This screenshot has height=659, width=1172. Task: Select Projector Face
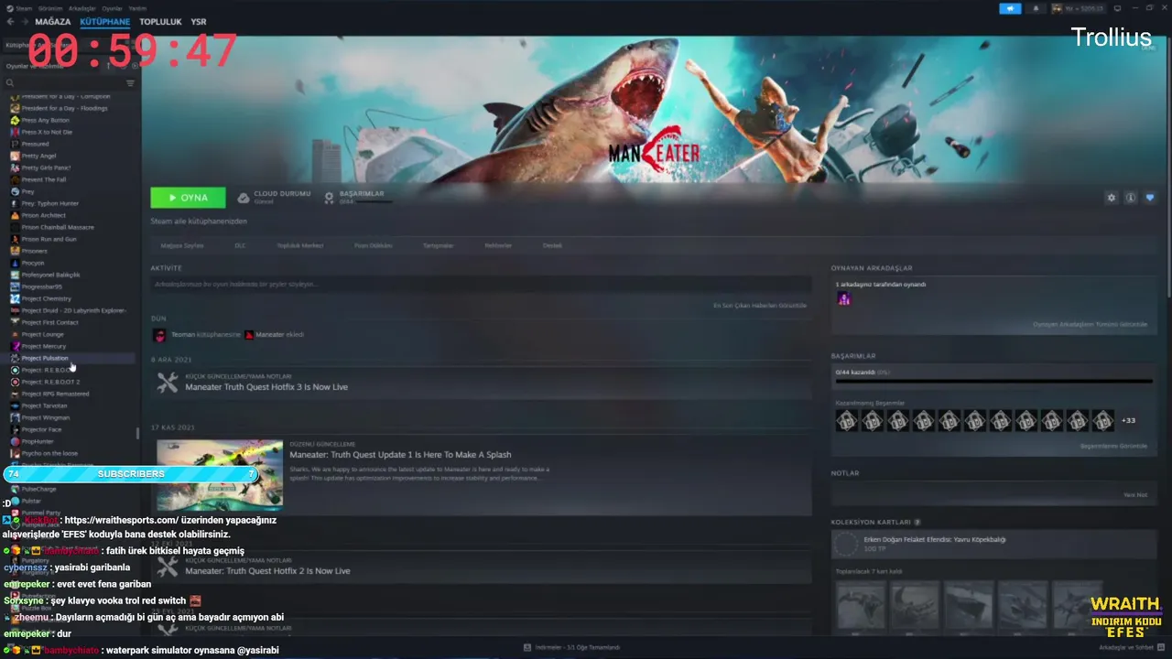(x=41, y=429)
